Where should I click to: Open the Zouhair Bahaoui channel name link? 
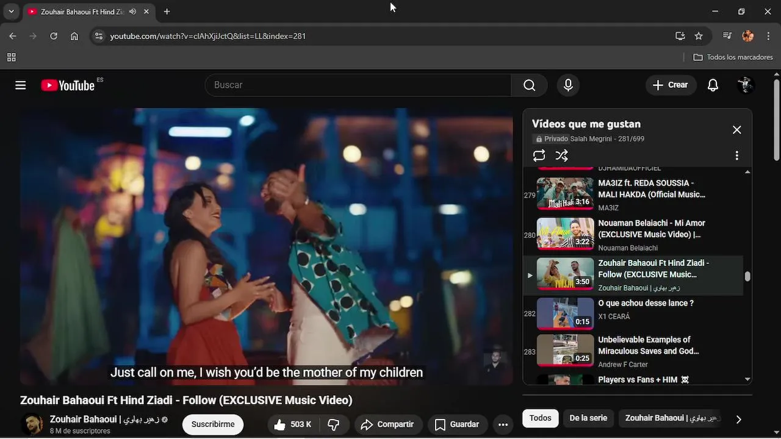tap(105, 419)
